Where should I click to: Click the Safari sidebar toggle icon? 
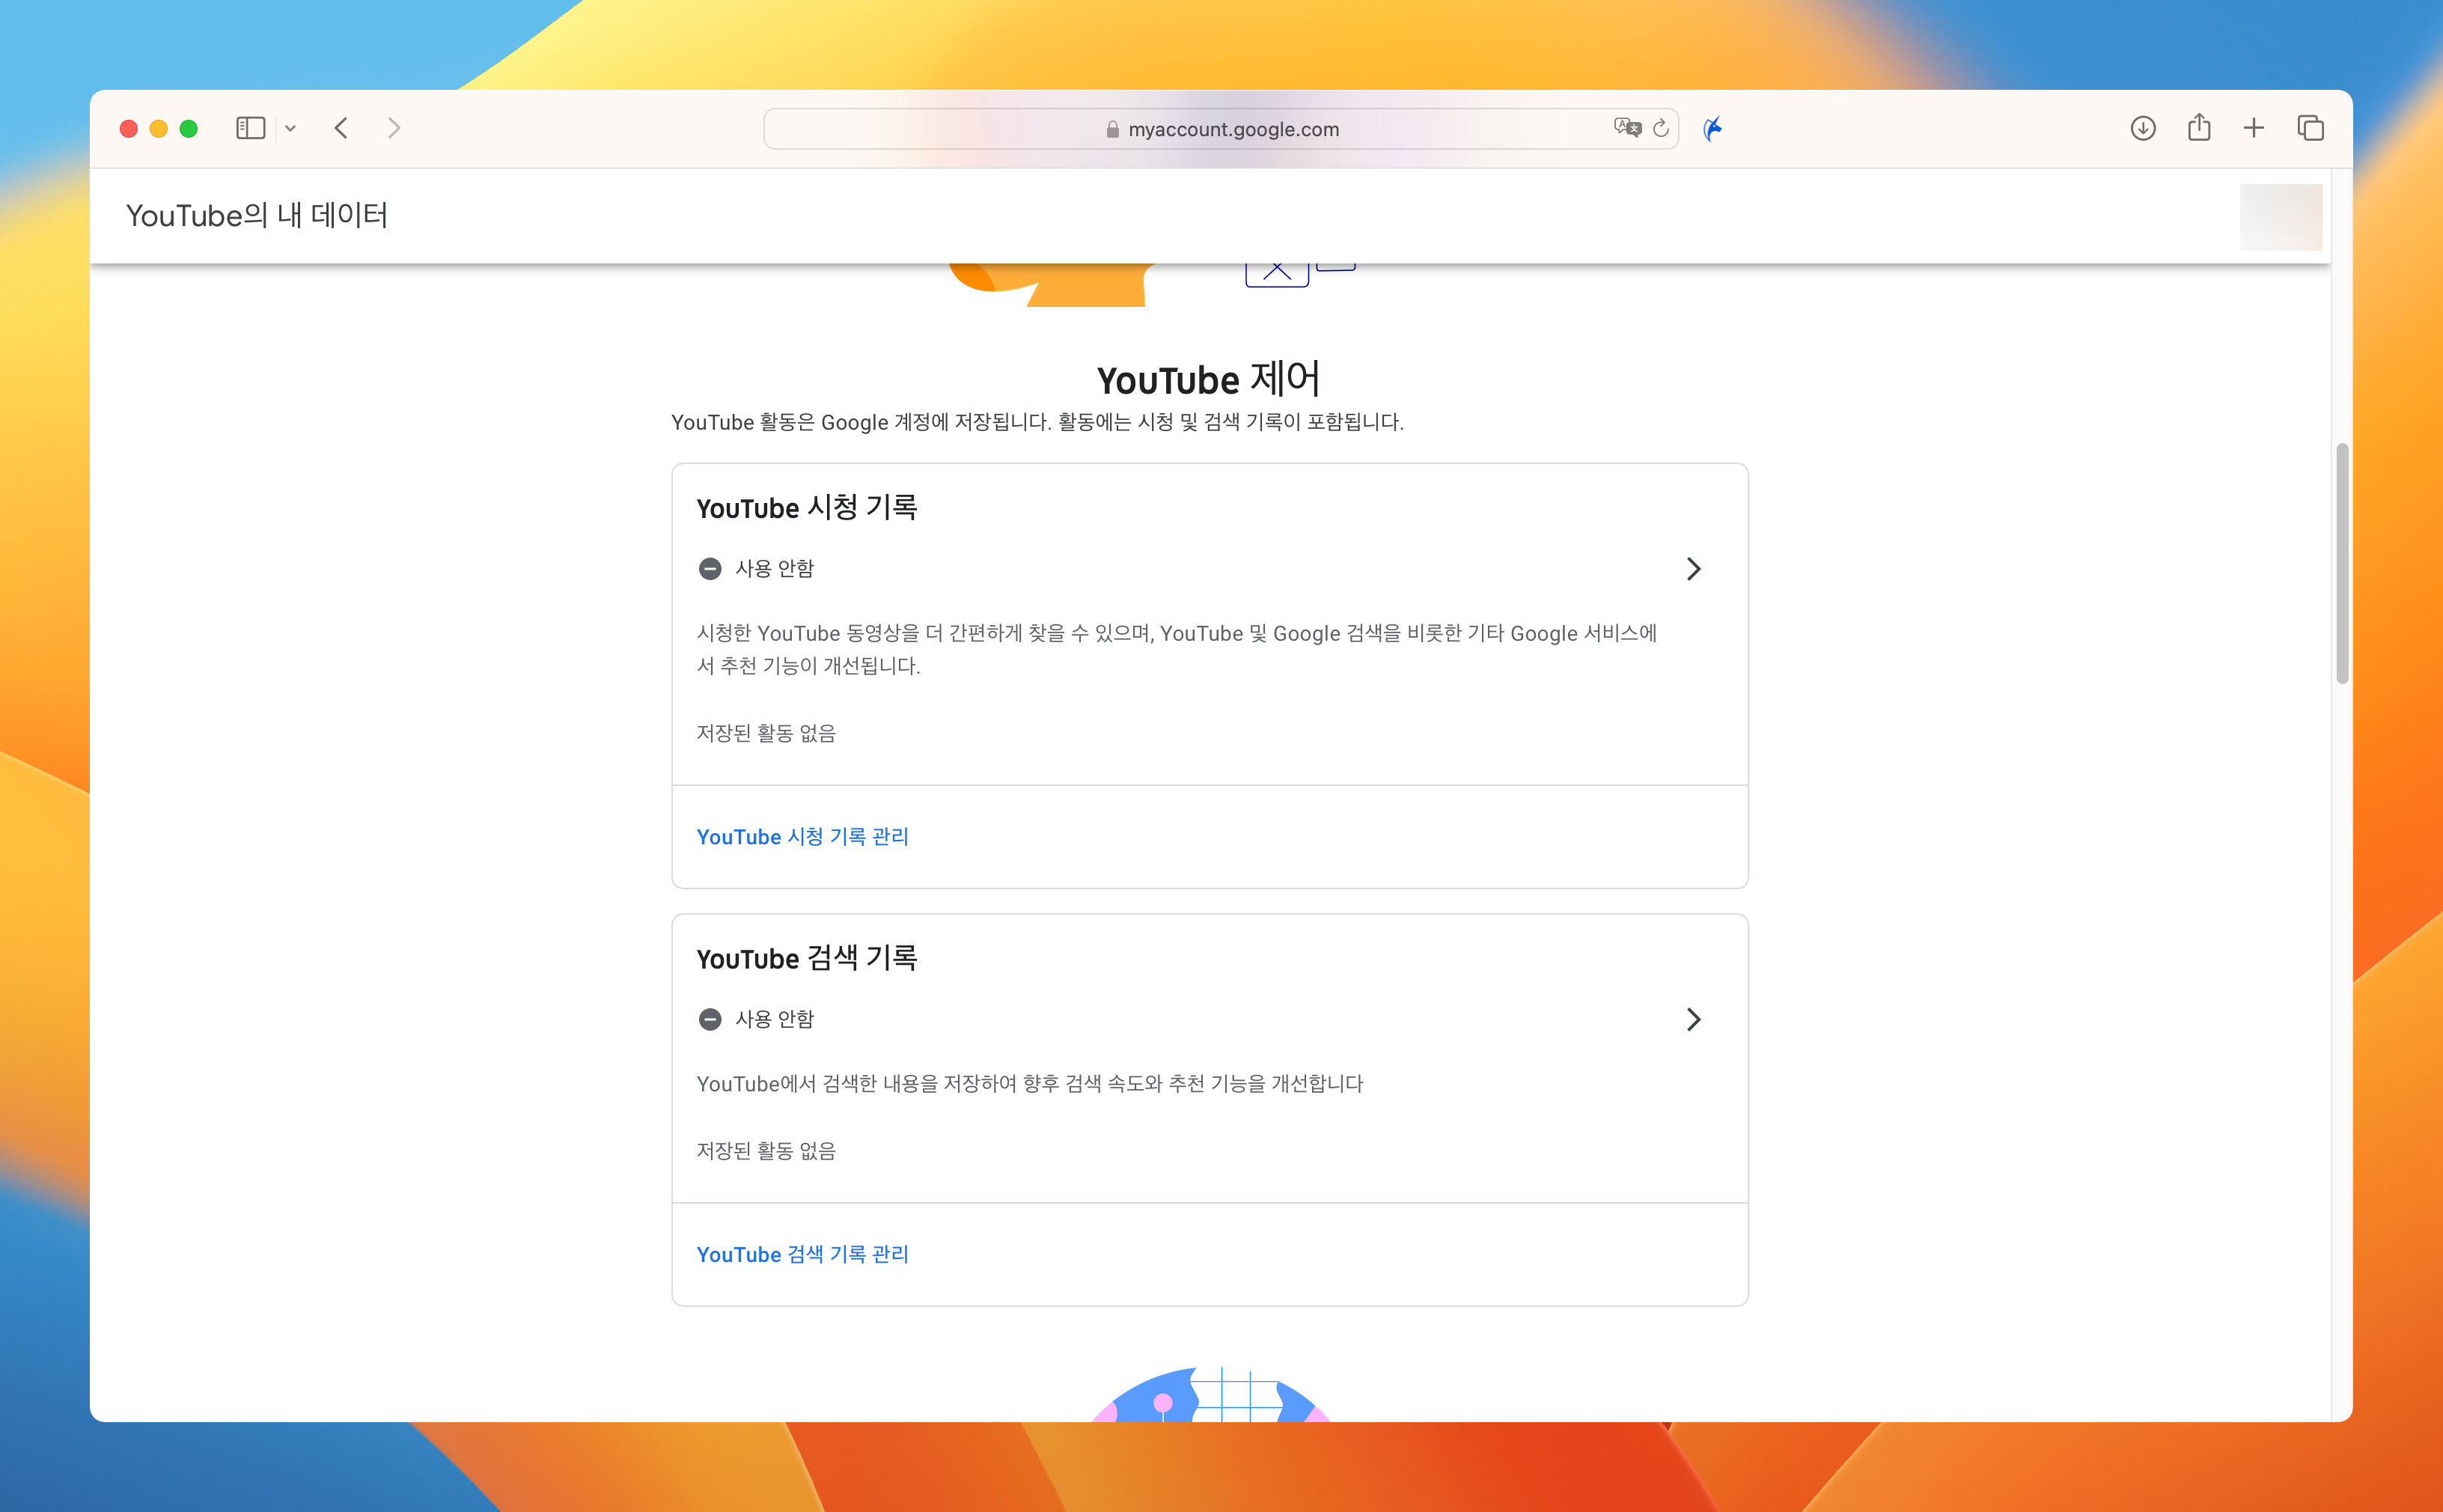click(250, 128)
